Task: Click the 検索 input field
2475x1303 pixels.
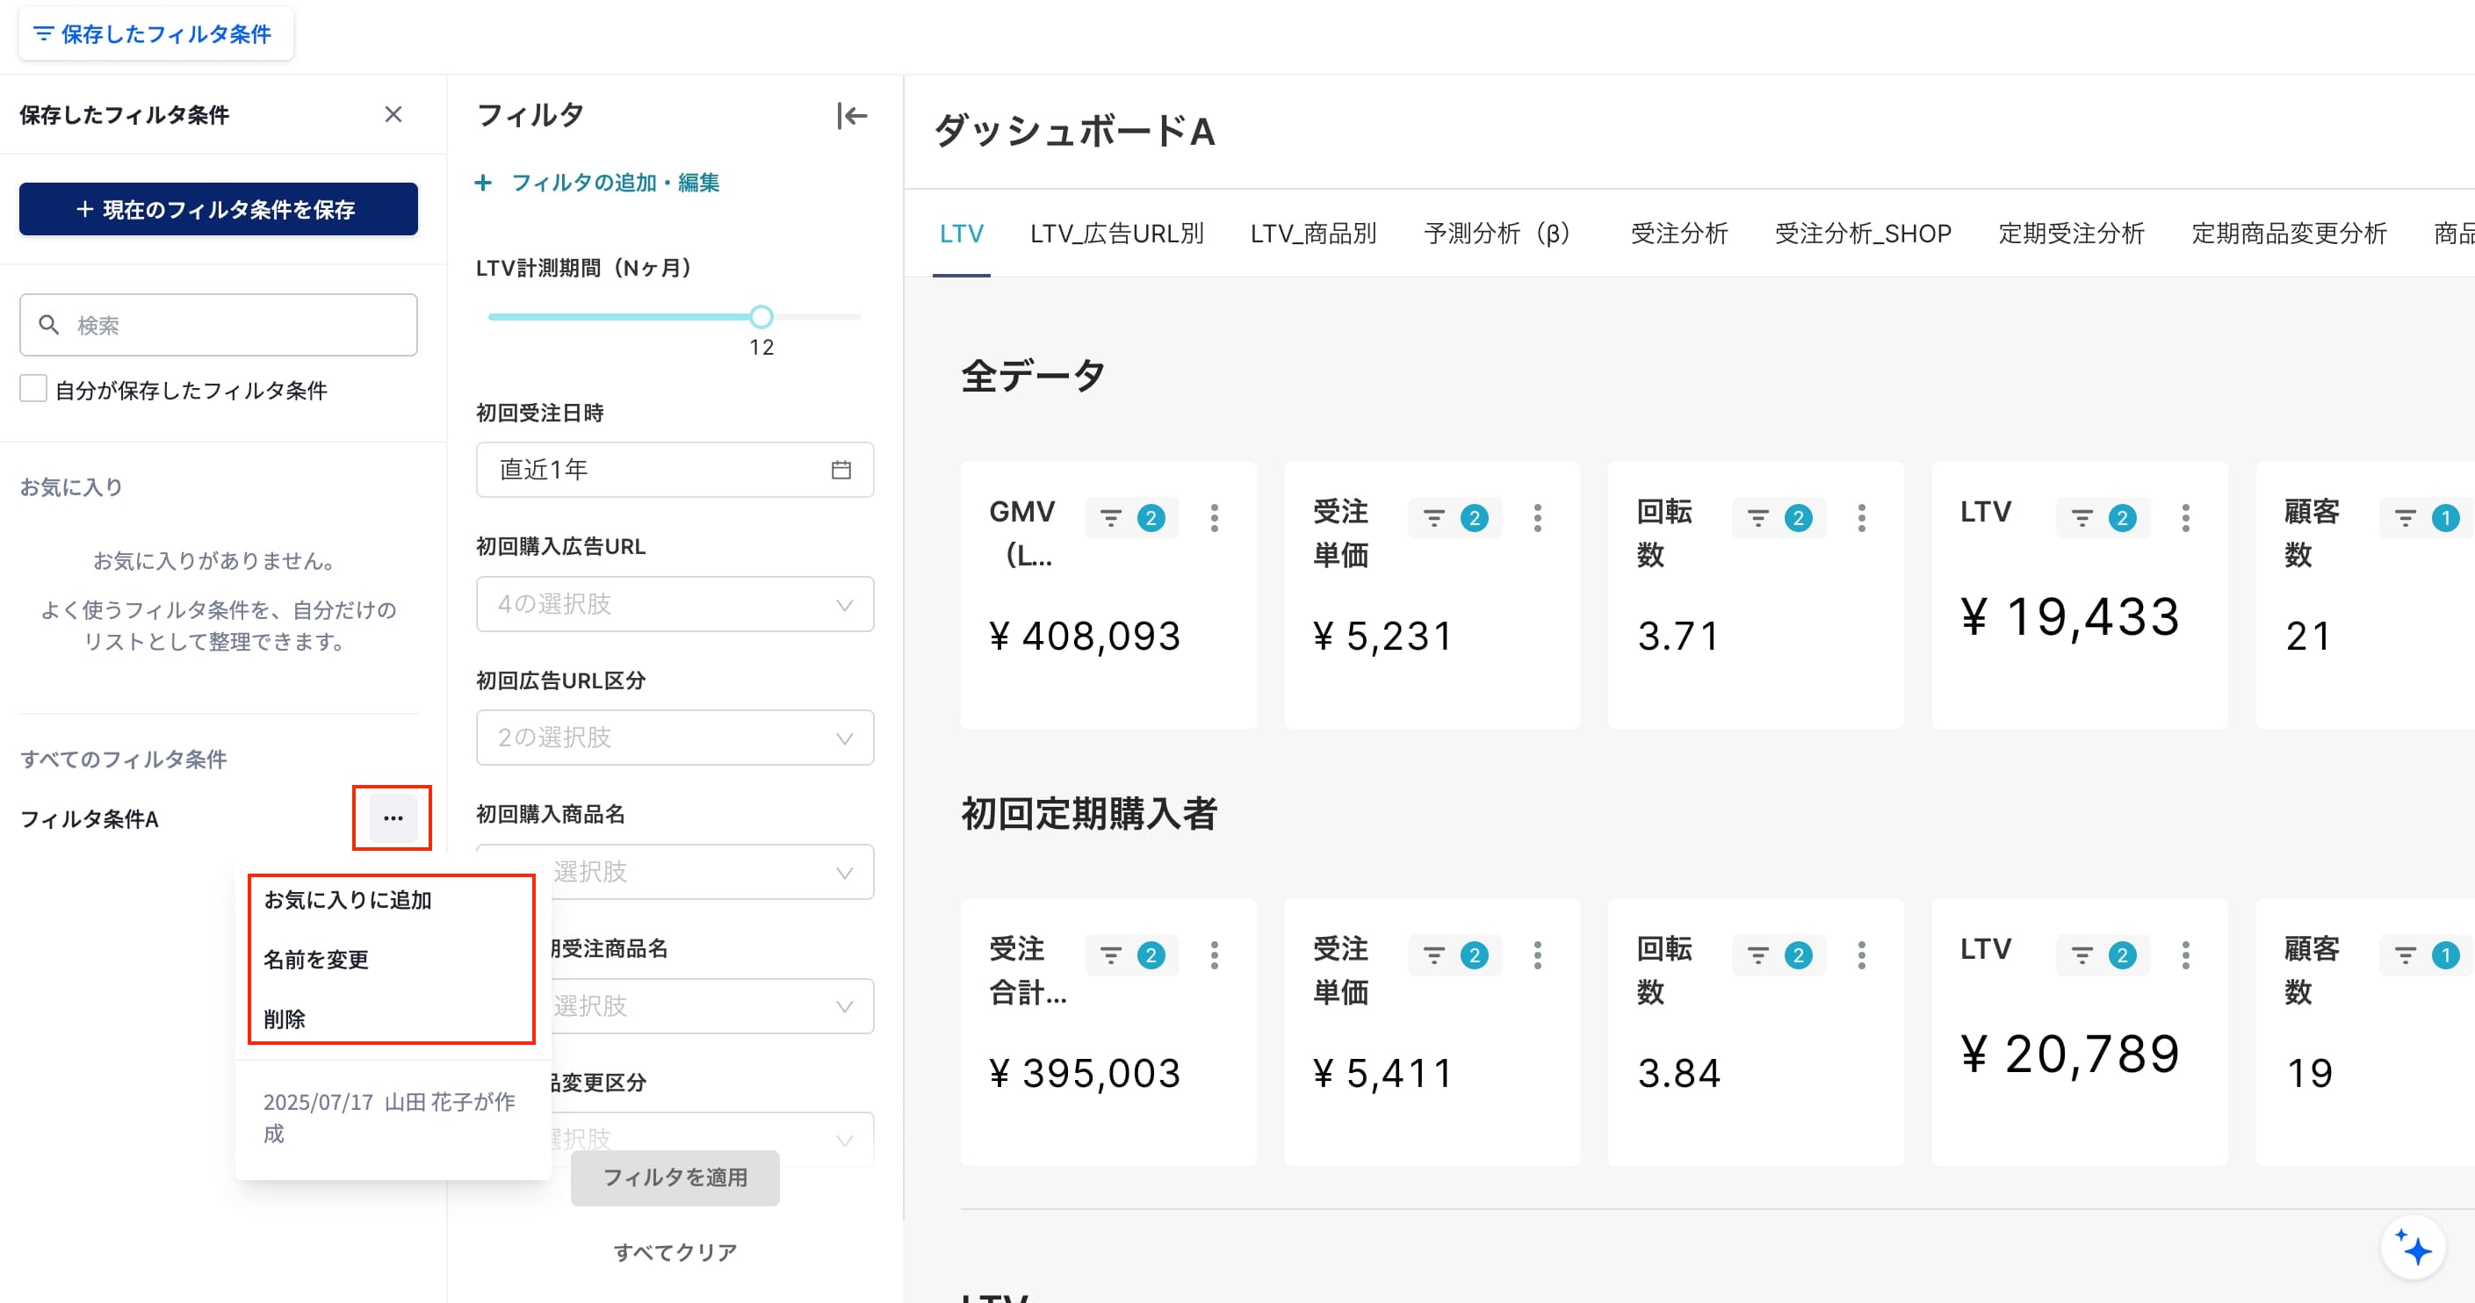Action: point(218,325)
